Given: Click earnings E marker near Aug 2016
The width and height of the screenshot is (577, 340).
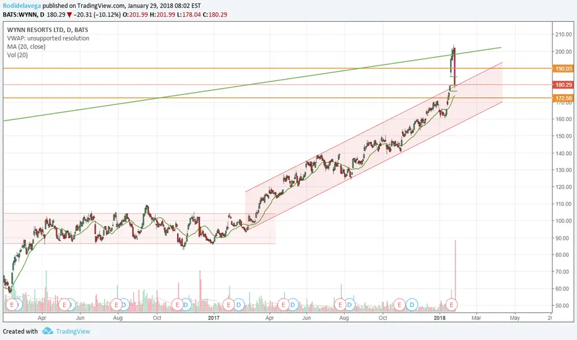Looking at the screenshot, I should [x=116, y=305].
